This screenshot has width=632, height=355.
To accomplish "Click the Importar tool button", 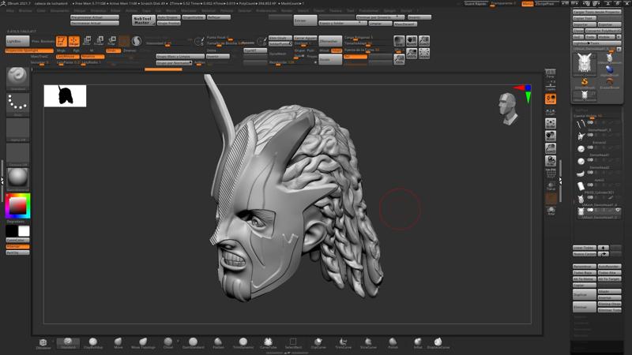I will (584, 24).
